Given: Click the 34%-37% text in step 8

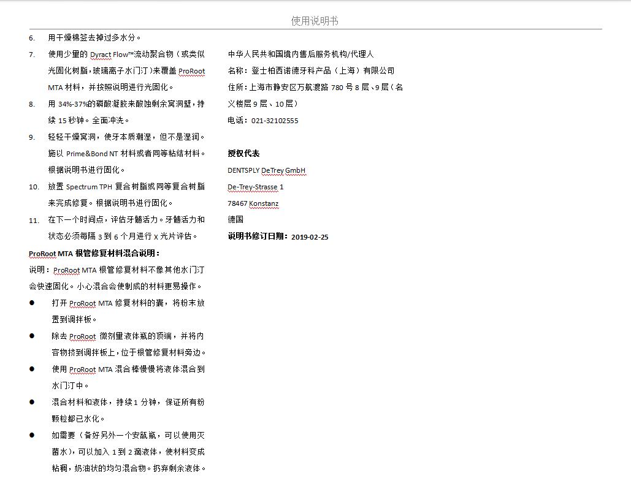Looking at the screenshot, I should point(72,104).
